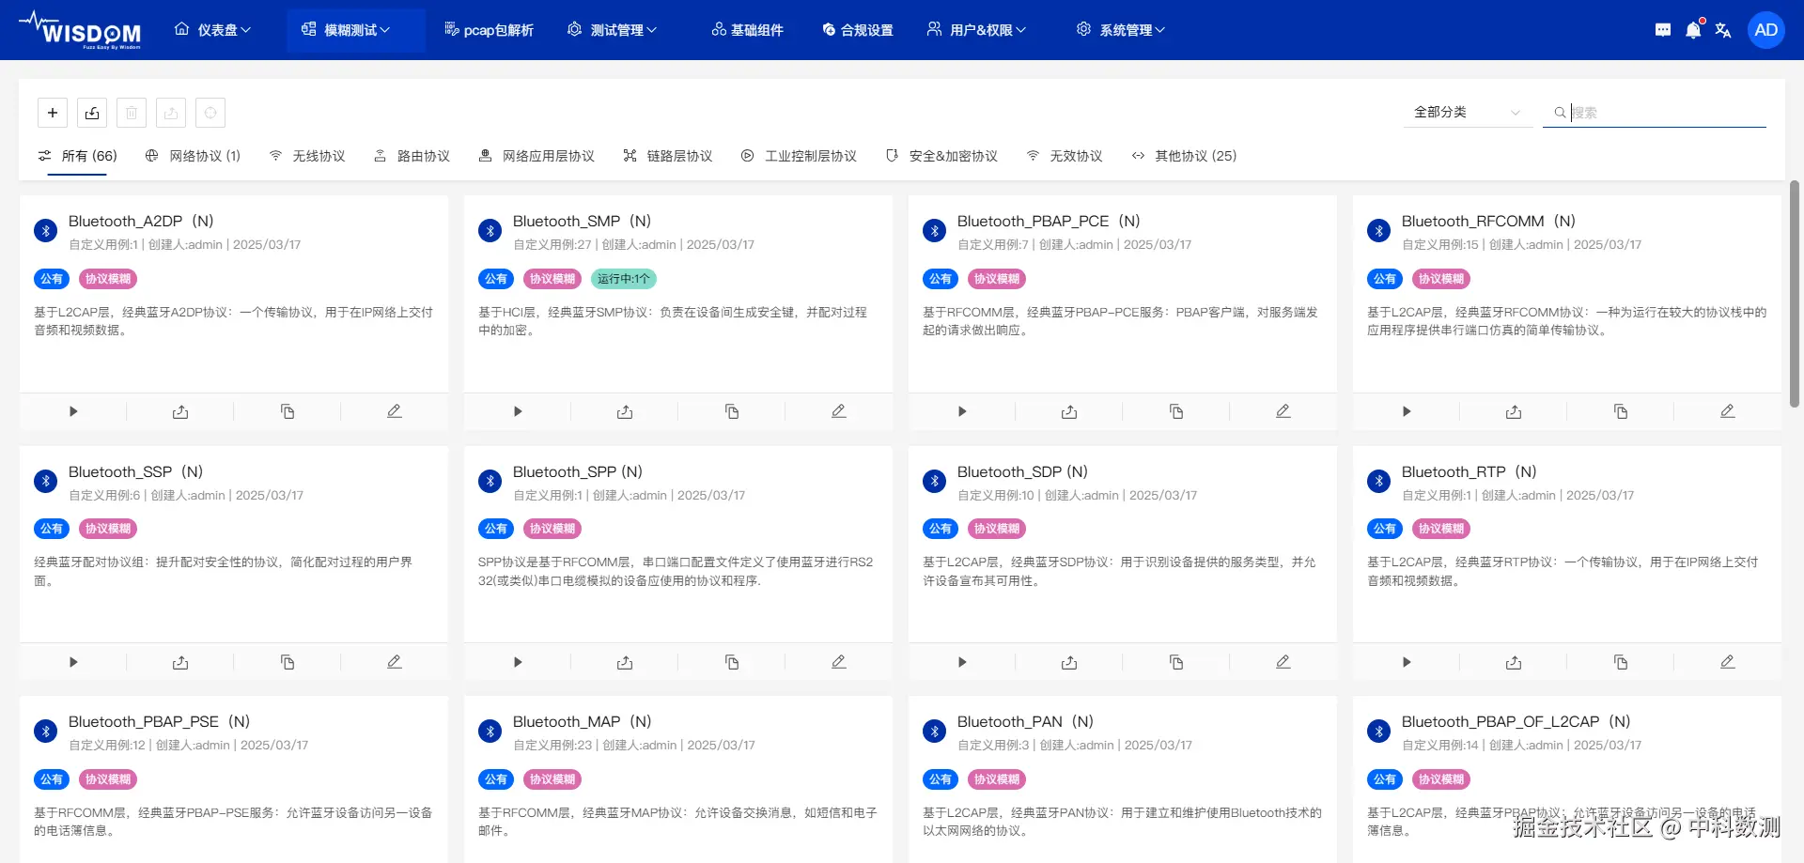The width and height of the screenshot is (1804, 863).
Task: Export the Bluetooth_SSP card
Action: [180, 662]
